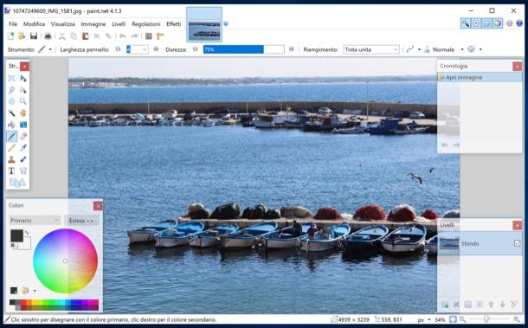Click the Cut scissors icon
Screen dimensions: 528x328
tap(62, 35)
